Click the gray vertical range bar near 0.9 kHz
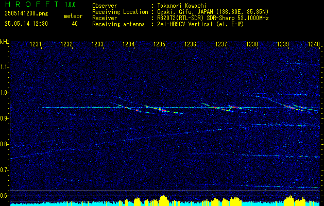This screenshot has height=206, width=324. (x=10, y=119)
